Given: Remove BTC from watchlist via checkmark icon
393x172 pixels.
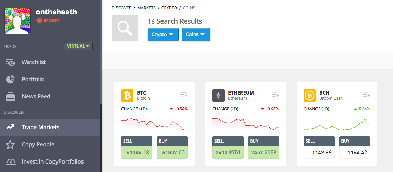Looking at the screenshot, I should (184, 94).
